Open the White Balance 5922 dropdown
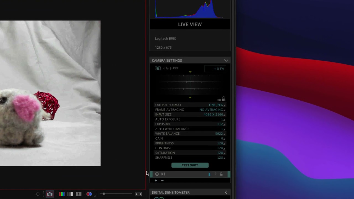The image size is (354, 199). (220, 134)
